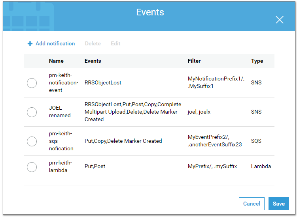Click the Save button
297x217 pixels.
[279, 204]
